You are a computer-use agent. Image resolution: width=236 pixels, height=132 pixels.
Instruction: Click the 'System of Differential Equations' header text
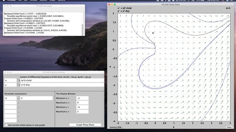tap(55, 77)
